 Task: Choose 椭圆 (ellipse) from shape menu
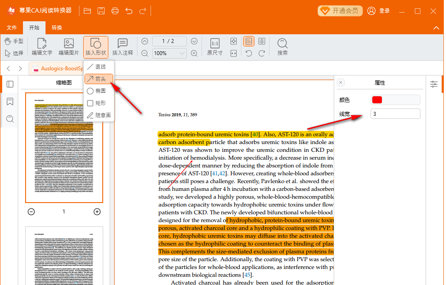click(99, 91)
